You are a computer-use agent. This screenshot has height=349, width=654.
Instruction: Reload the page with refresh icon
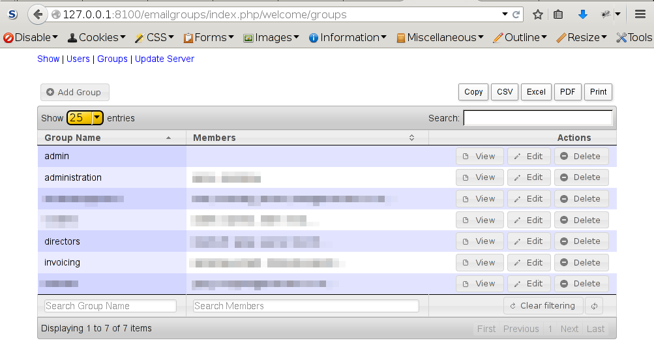(516, 14)
